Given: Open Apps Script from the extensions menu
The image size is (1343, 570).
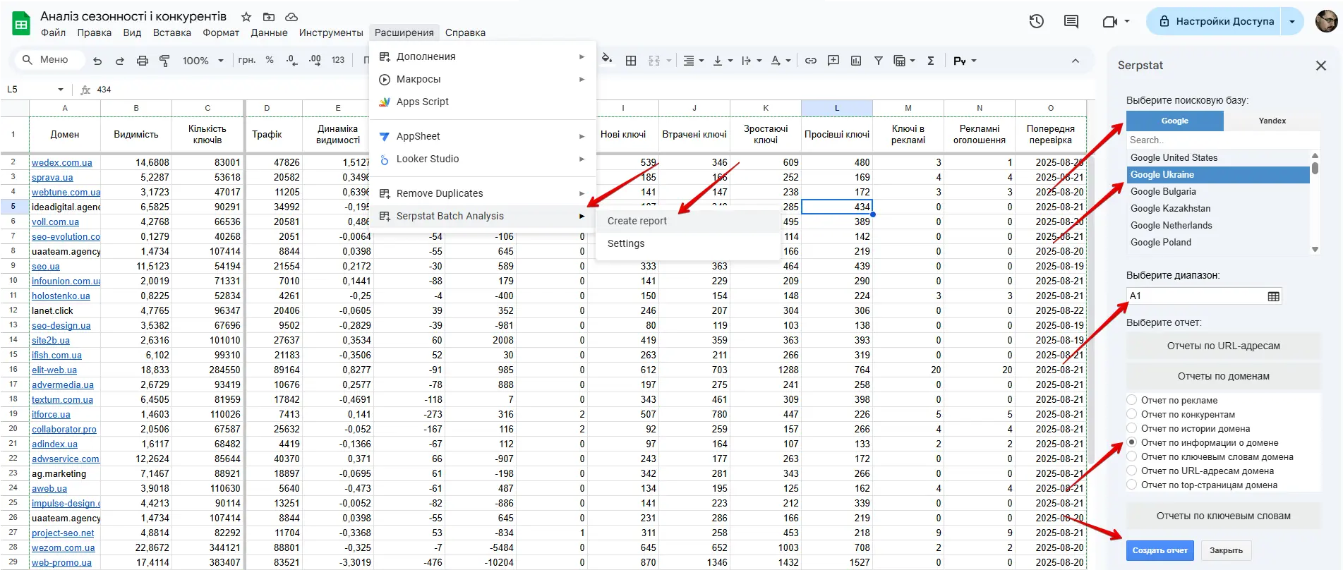Looking at the screenshot, I should 422,102.
